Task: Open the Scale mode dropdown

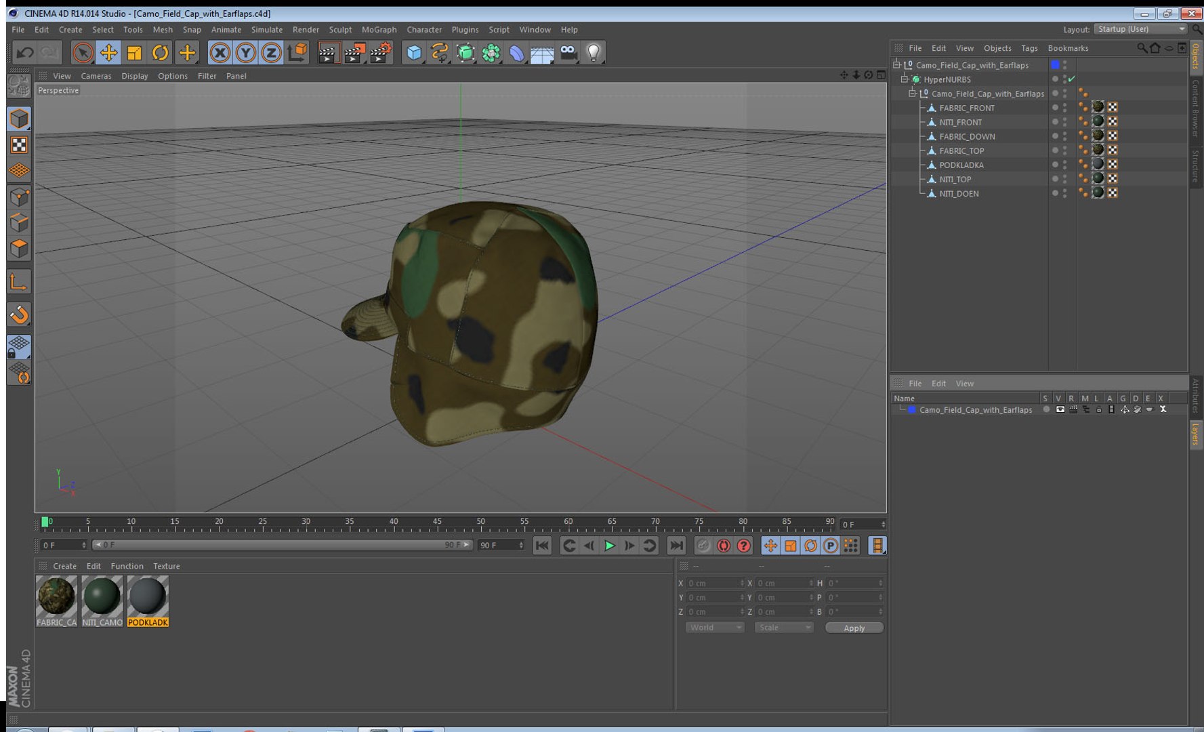Action: point(784,628)
